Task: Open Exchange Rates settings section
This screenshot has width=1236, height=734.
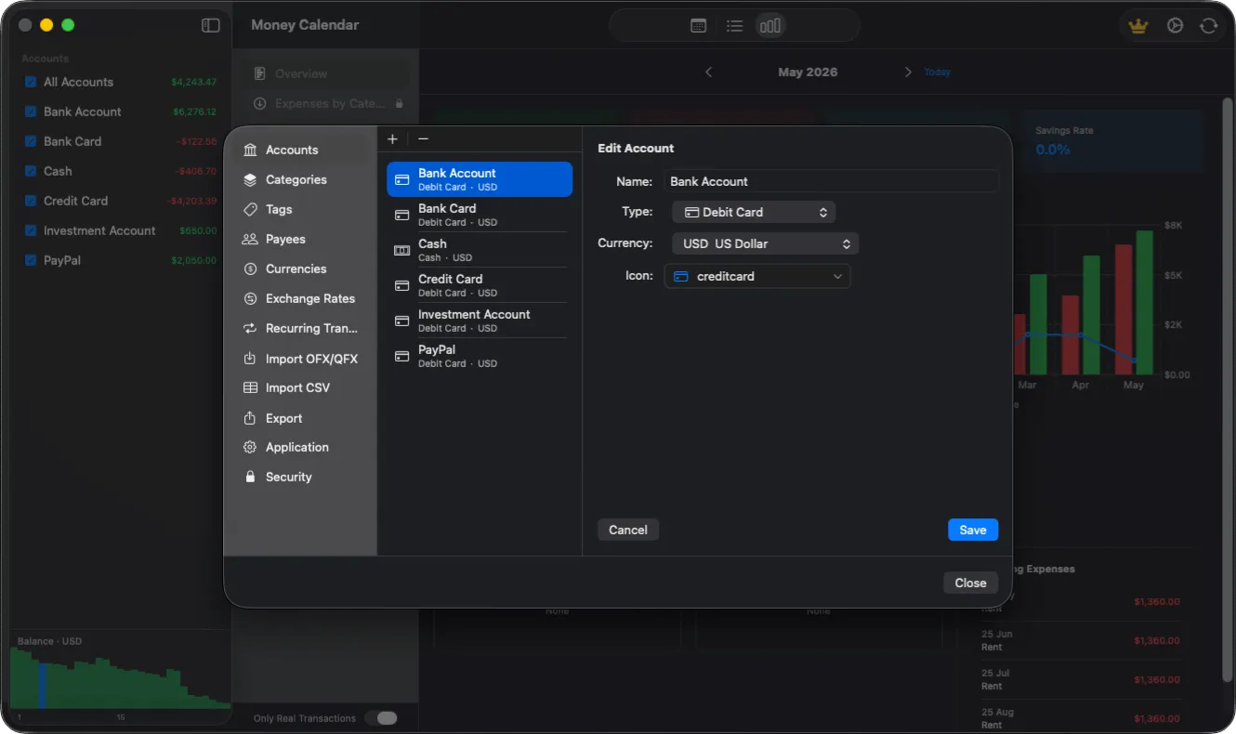Action: coord(300,298)
